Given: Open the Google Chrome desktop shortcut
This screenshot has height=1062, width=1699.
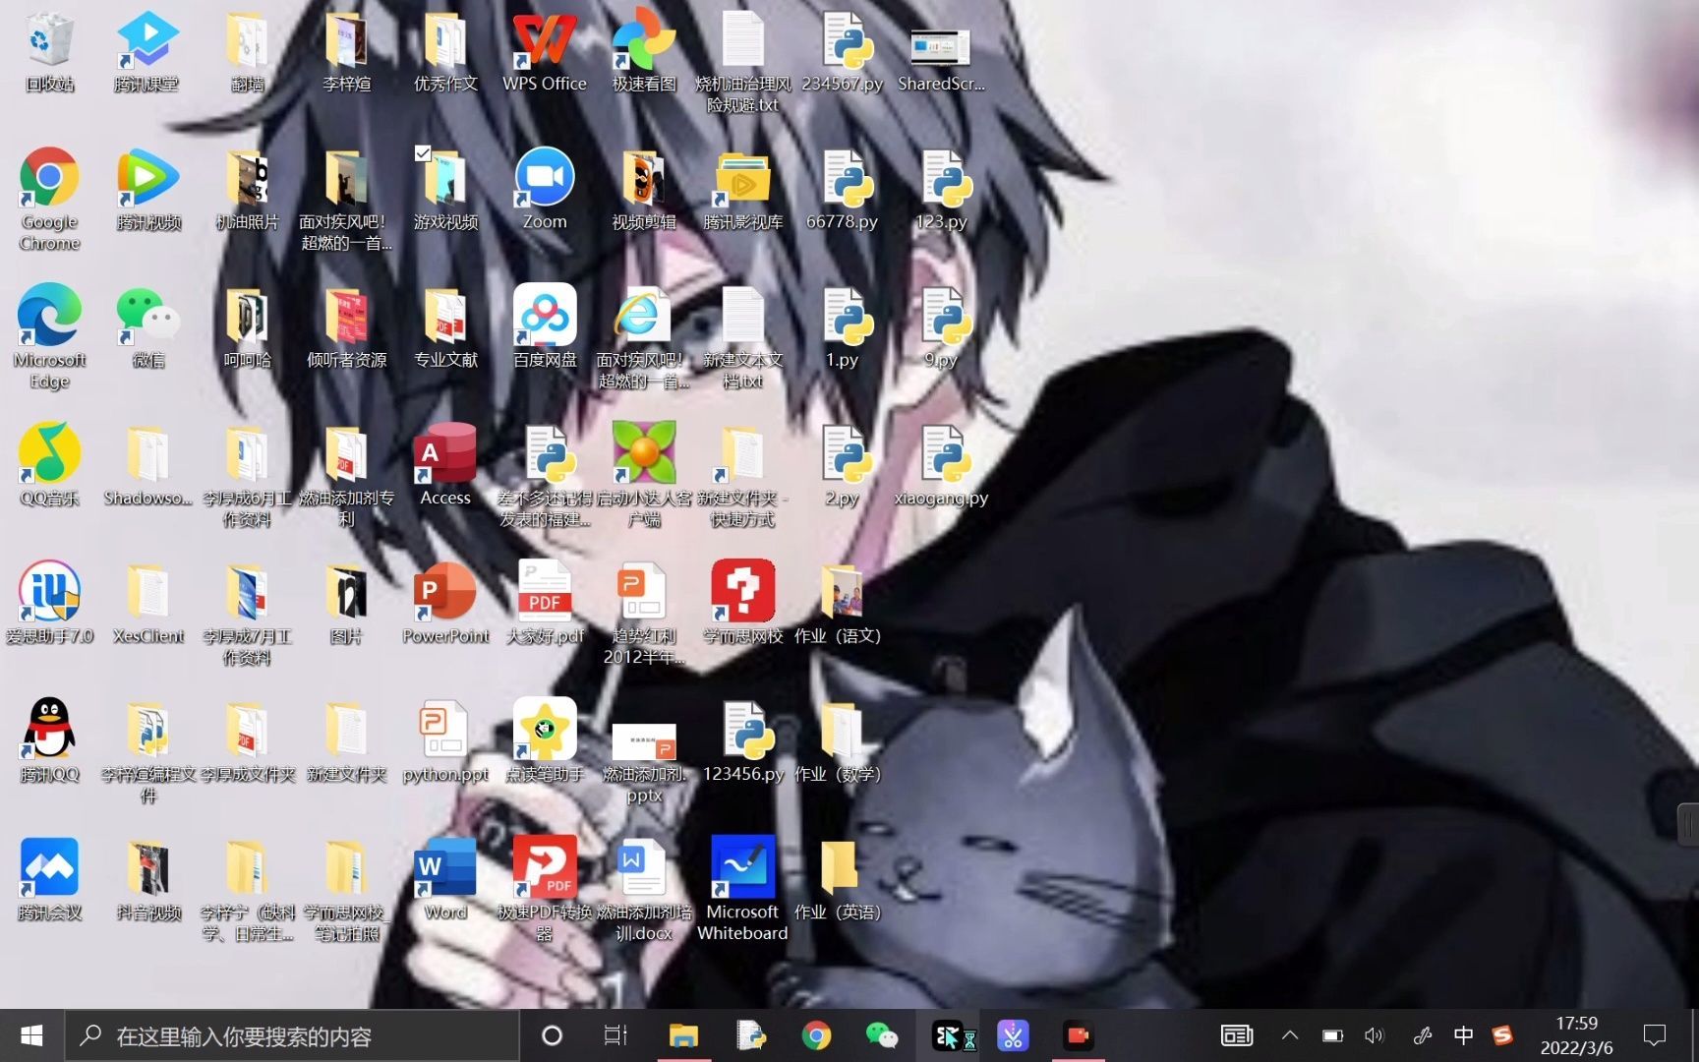Looking at the screenshot, I should pos(49,199).
